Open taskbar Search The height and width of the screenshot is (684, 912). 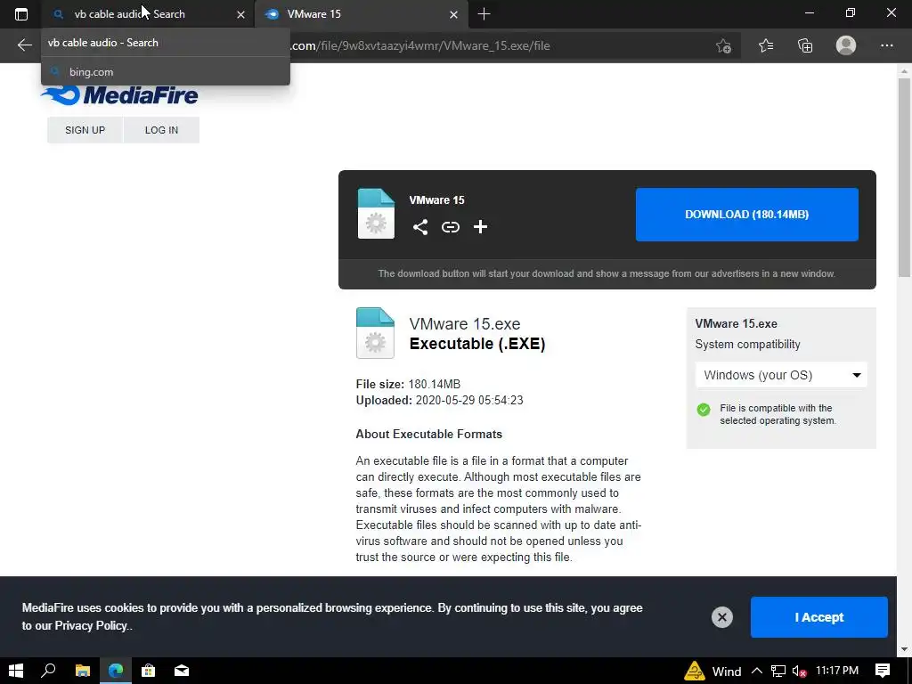pos(48,671)
